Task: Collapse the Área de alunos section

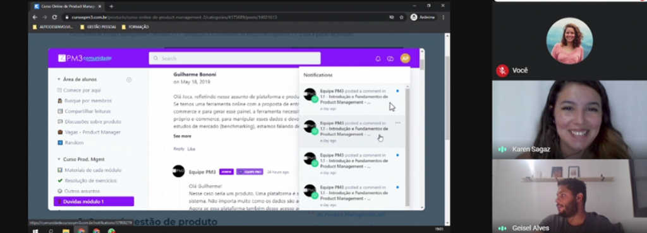Action: pos(59,79)
